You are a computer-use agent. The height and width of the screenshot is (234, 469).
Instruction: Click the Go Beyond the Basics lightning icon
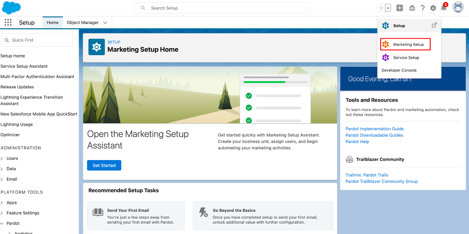click(203, 212)
